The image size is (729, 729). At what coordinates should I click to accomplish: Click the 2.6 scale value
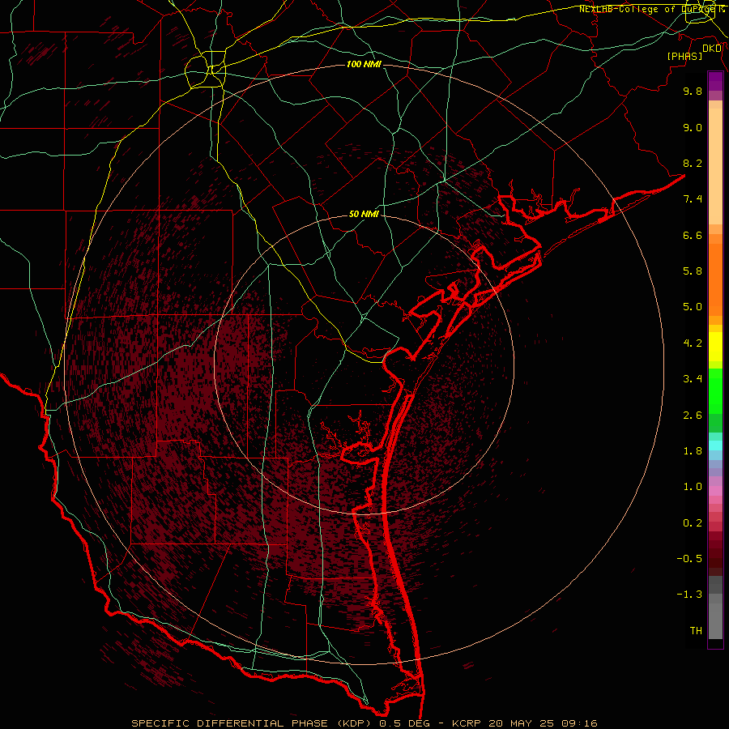point(693,416)
